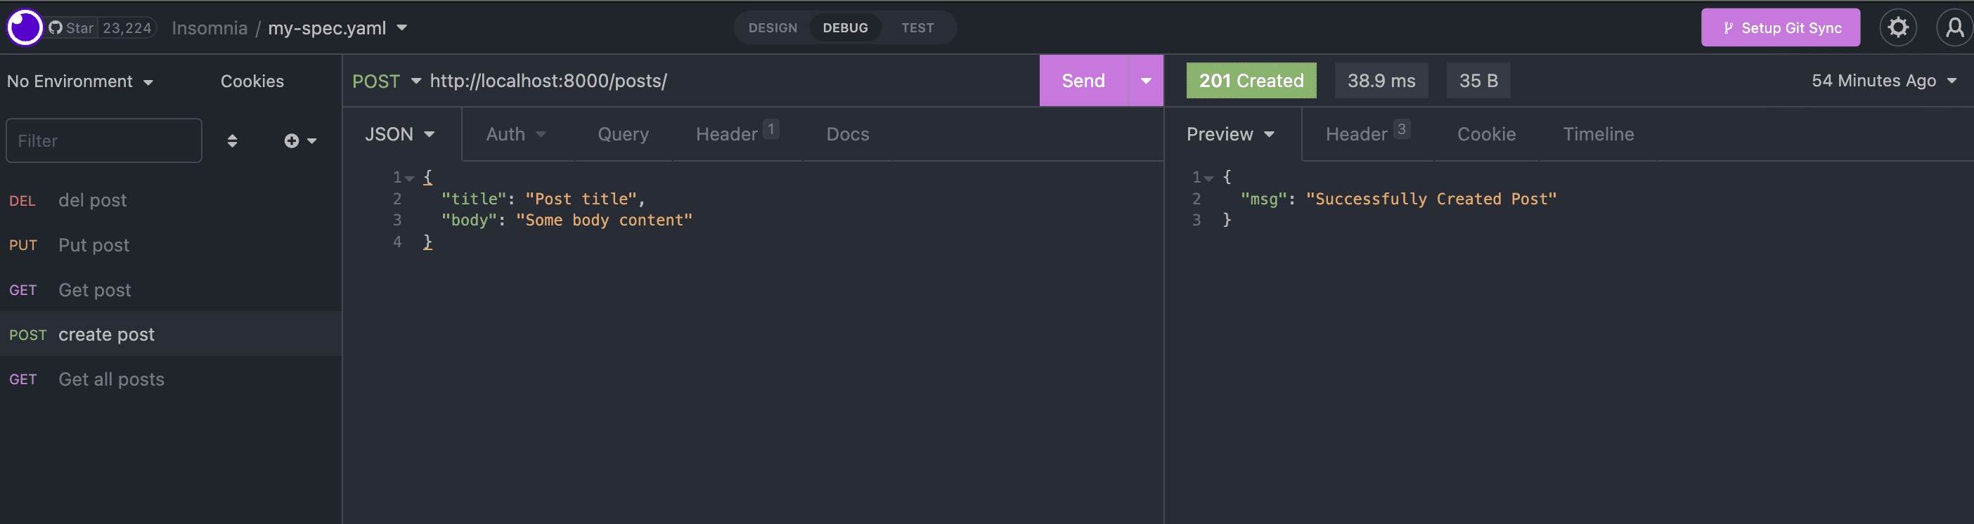Collapse the response JSON line 1 fold arrow

[x=1208, y=178]
